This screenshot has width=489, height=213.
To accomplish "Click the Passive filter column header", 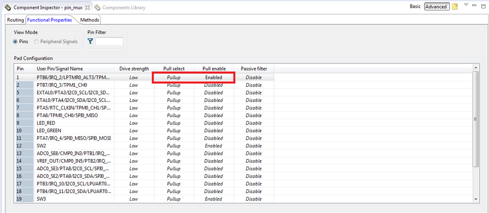I will pos(254,69).
